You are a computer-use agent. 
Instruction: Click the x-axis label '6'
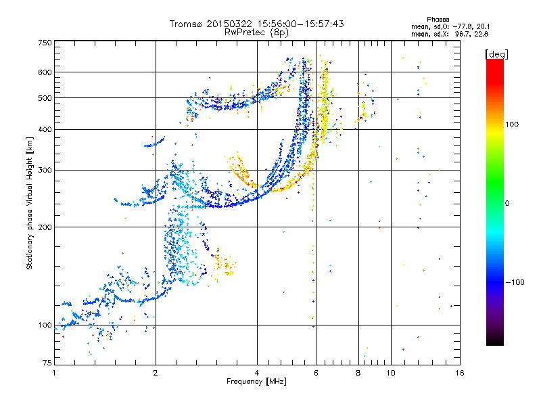pyautogui.click(x=316, y=373)
